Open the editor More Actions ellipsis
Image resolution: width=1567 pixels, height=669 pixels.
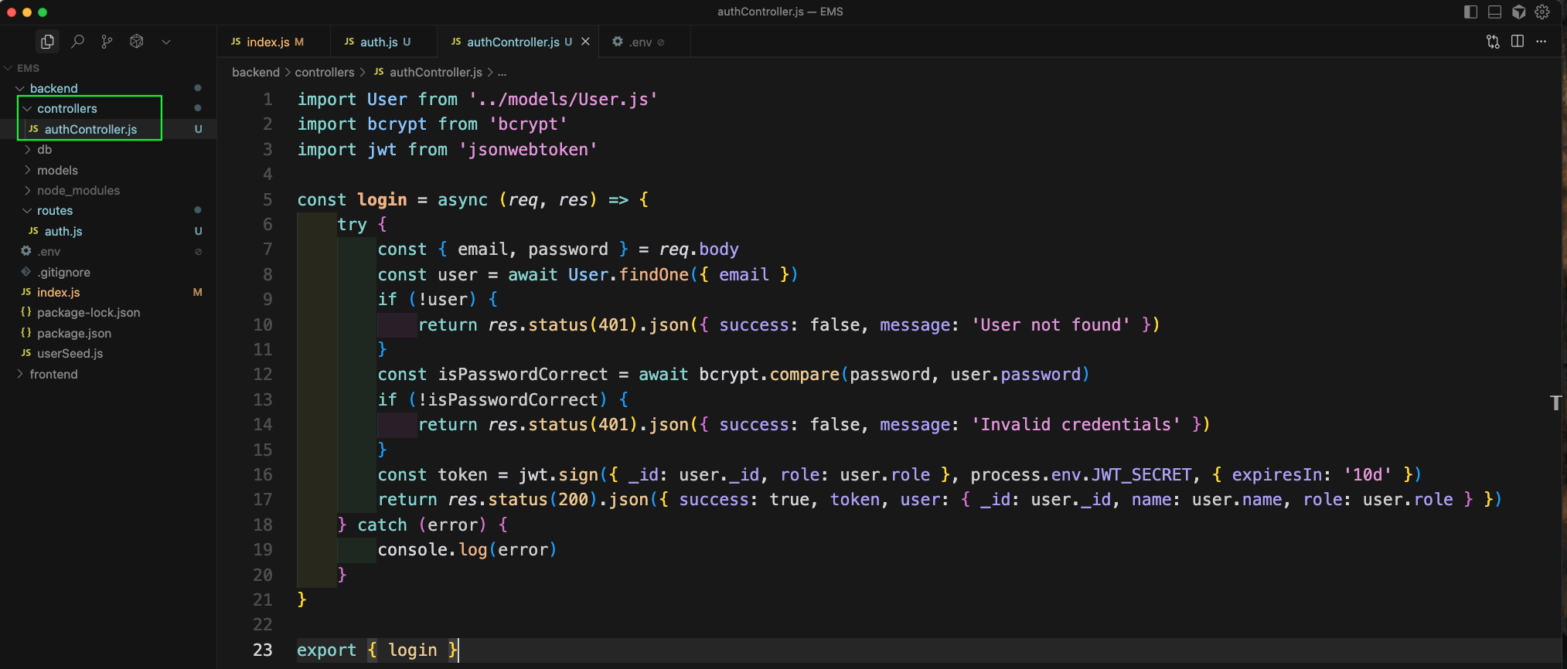(1541, 42)
